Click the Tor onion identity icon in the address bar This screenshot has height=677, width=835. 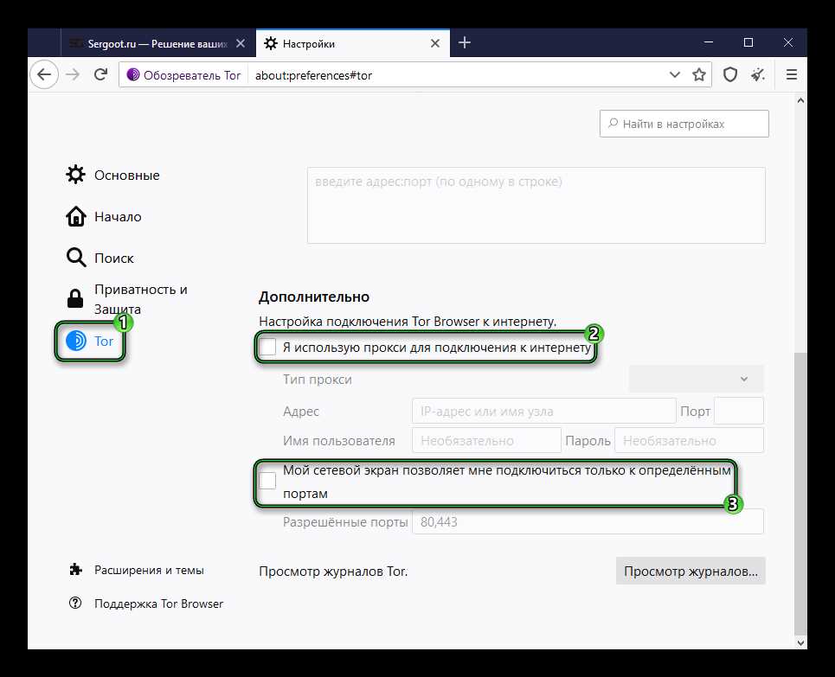tap(132, 75)
